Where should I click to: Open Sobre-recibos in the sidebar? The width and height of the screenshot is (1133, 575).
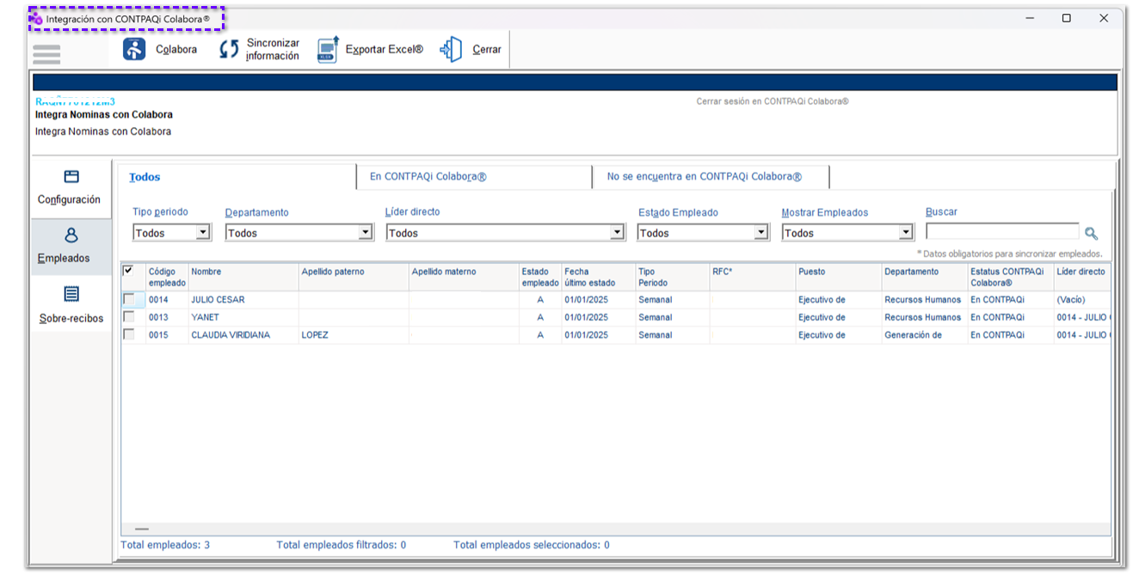71,306
